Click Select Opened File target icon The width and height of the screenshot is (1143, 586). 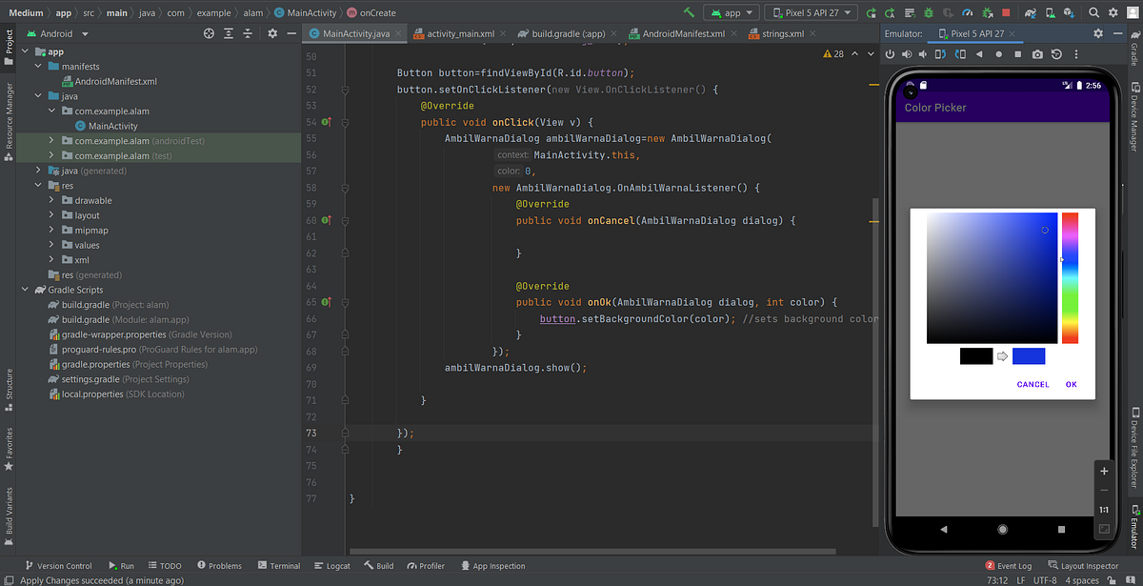(x=210, y=33)
